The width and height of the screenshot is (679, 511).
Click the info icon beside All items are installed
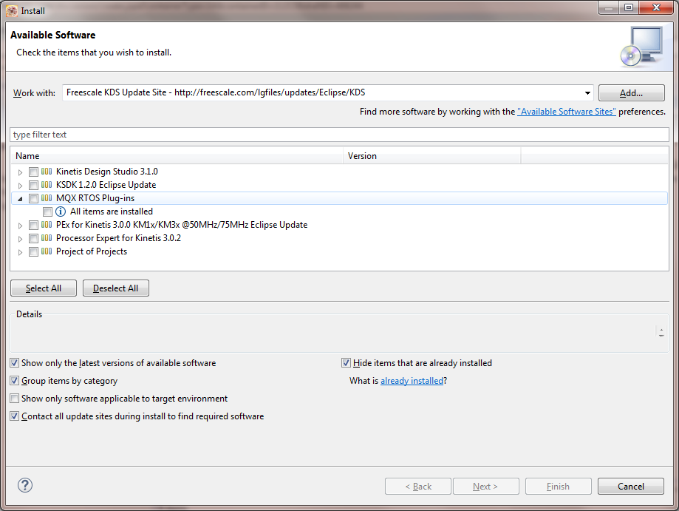tap(61, 211)
